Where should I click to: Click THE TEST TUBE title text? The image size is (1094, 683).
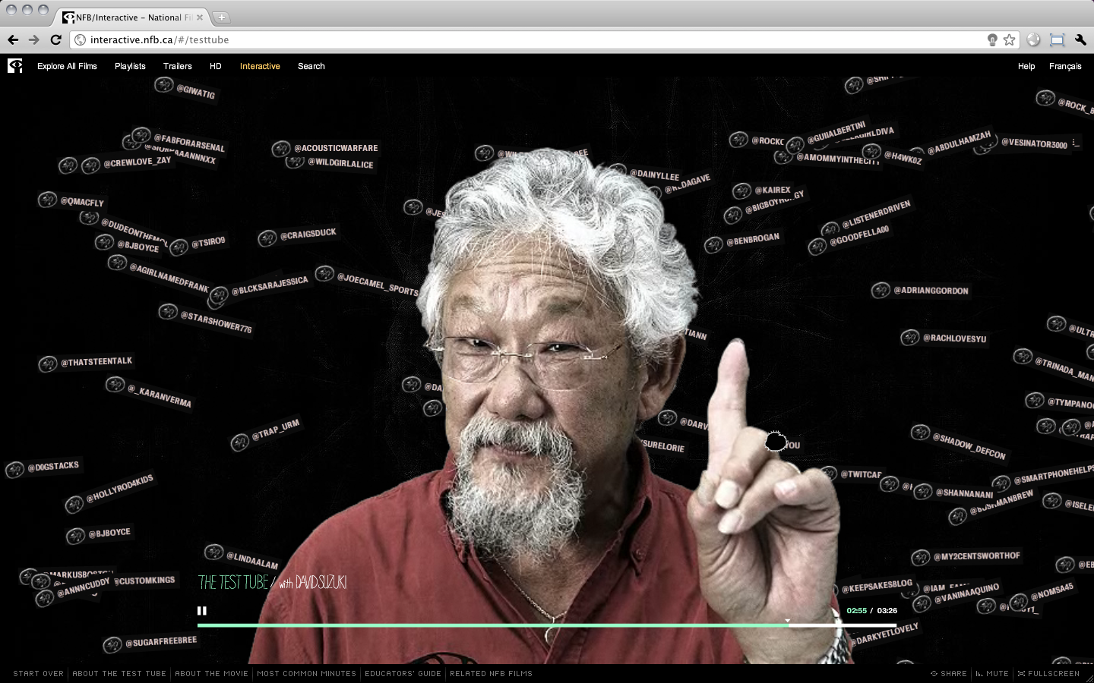click(233, 582)
